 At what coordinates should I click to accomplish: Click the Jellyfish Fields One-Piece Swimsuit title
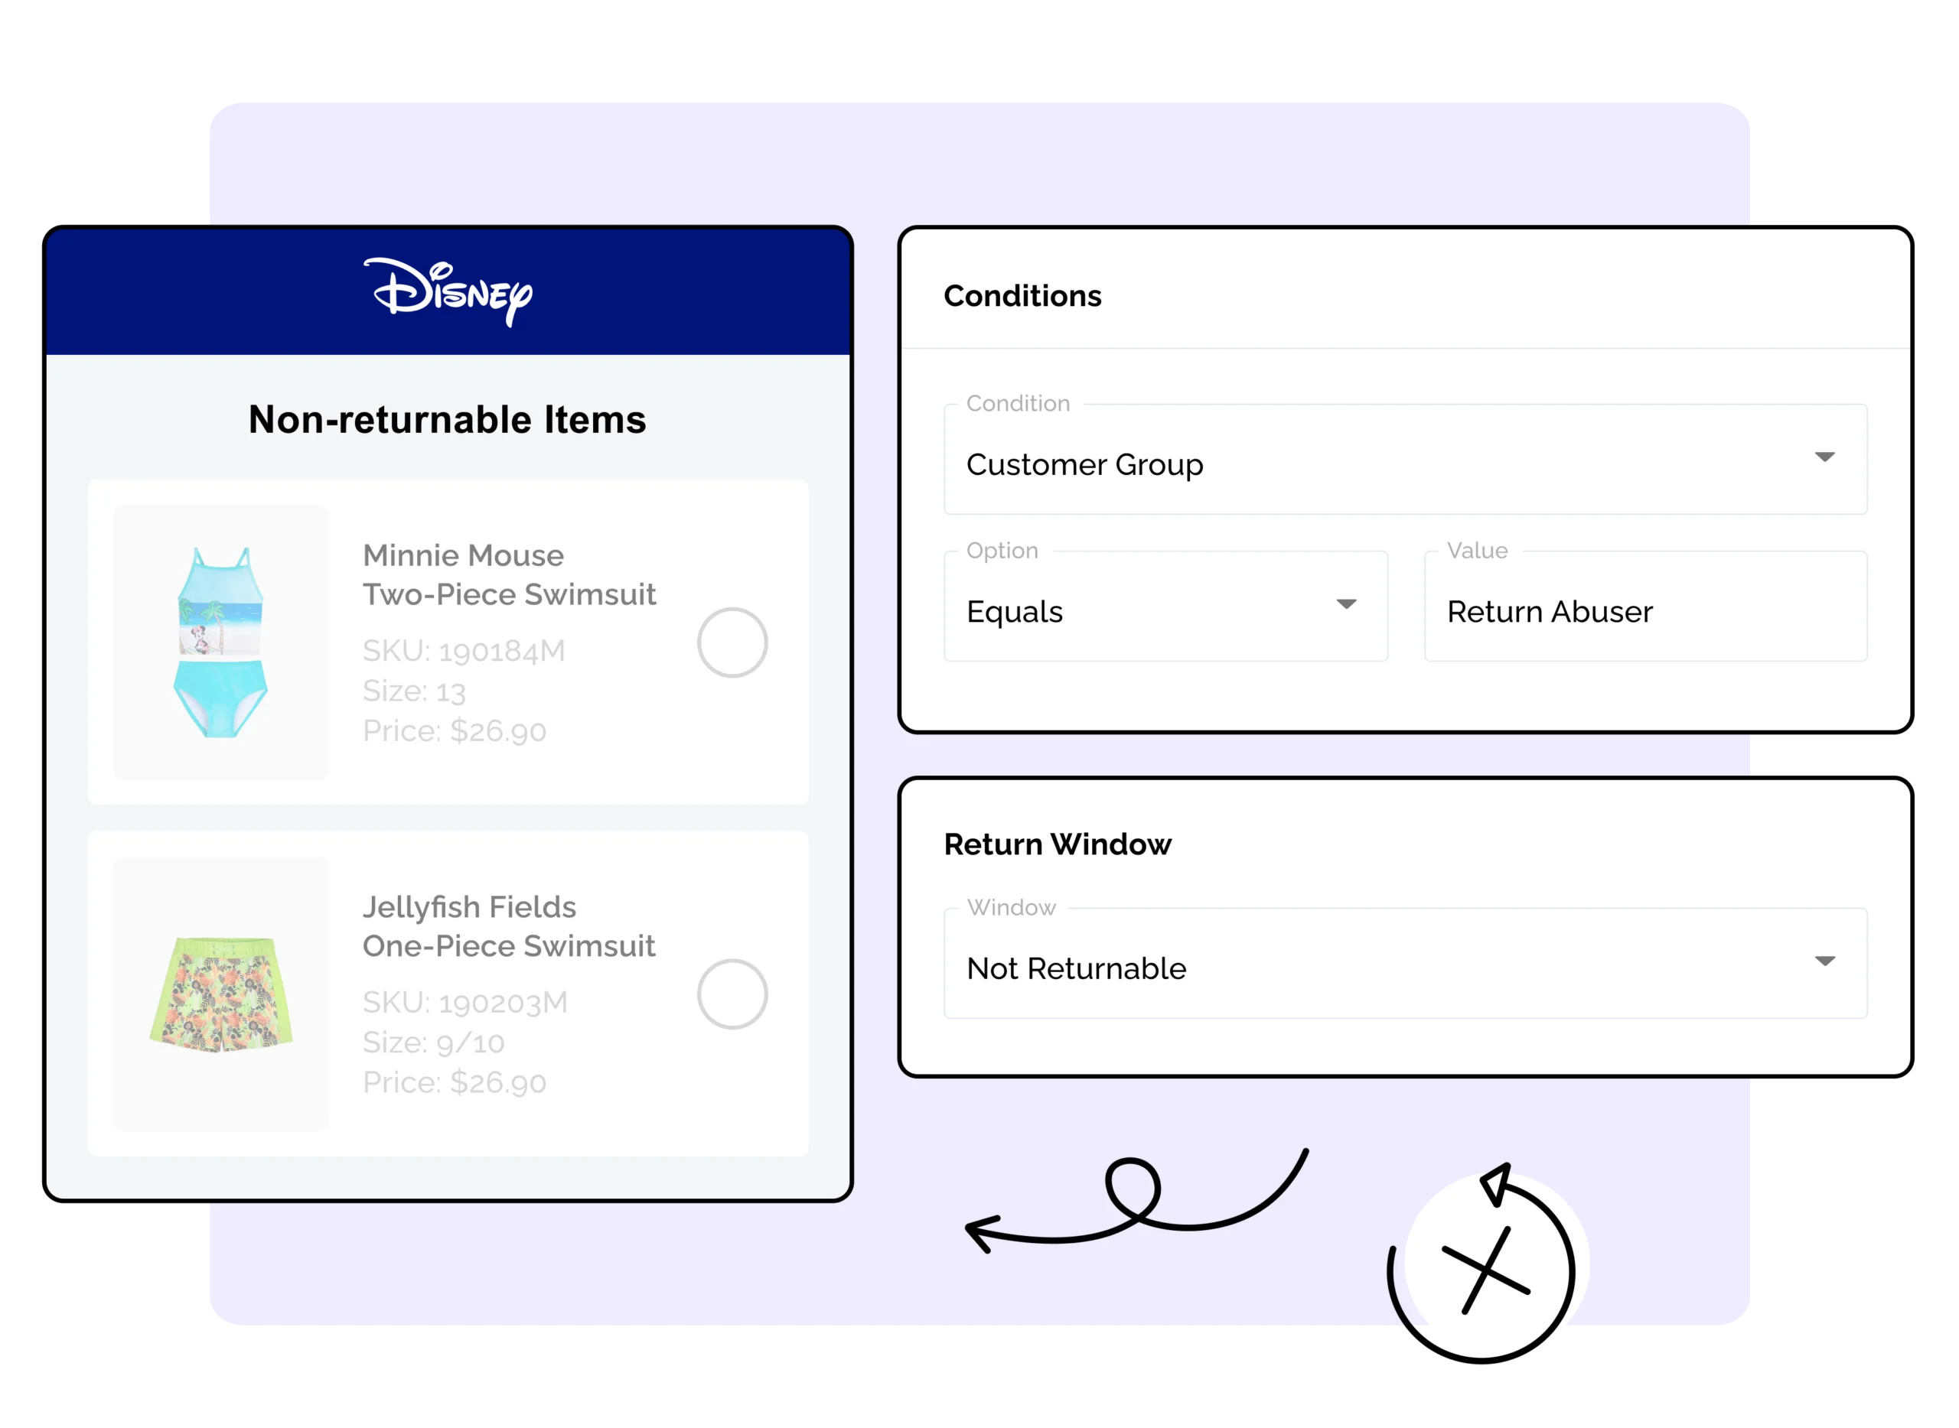point(509,927)
